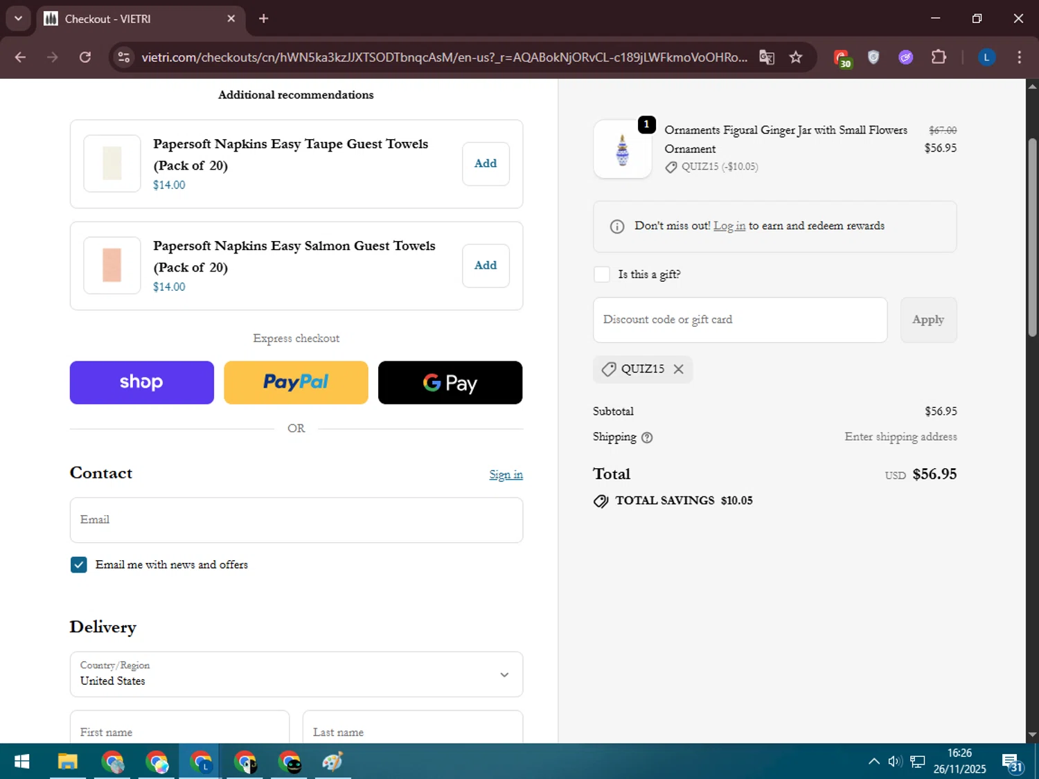
Task: Expand the Country/Region dropdown
Action: click(296, 674)
